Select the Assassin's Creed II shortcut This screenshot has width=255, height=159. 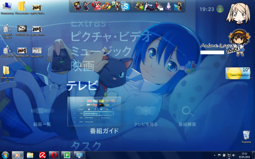pos(7,31)
